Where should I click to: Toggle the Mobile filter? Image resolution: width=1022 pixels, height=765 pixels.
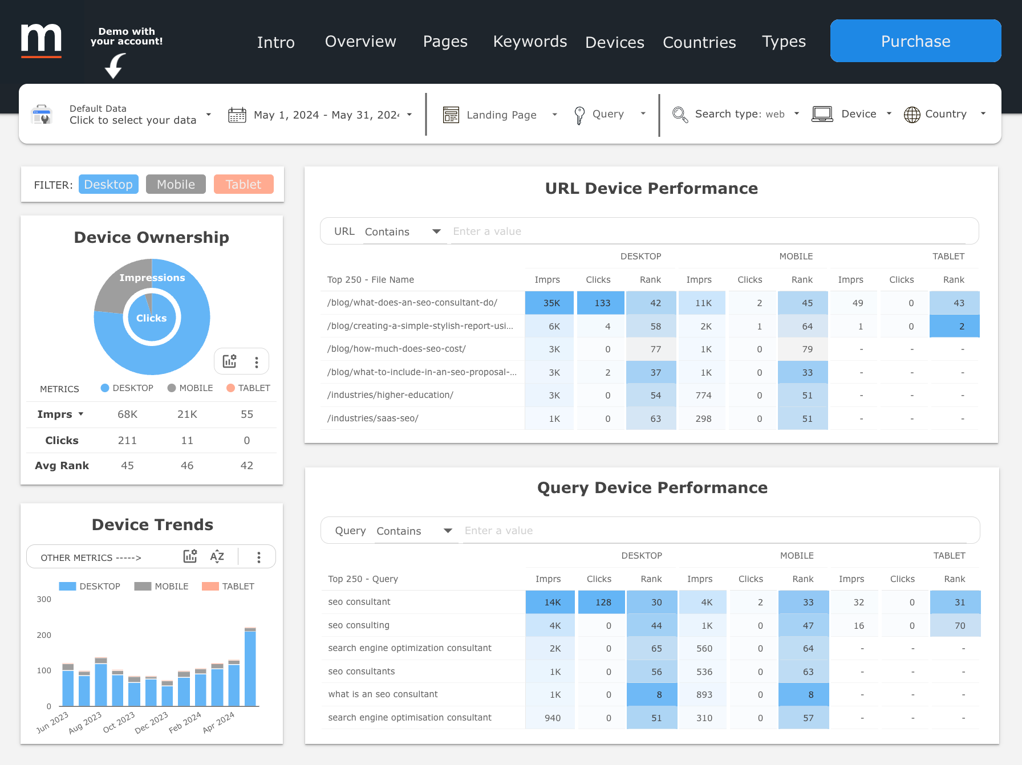[176, 184]
